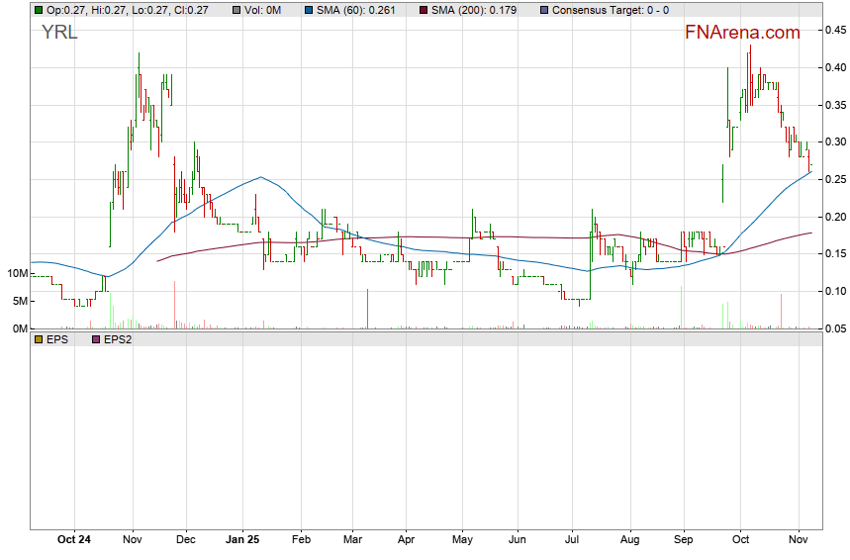Click the Jan 25 date axis label
850x560 pixels.
tap(242, 540)
